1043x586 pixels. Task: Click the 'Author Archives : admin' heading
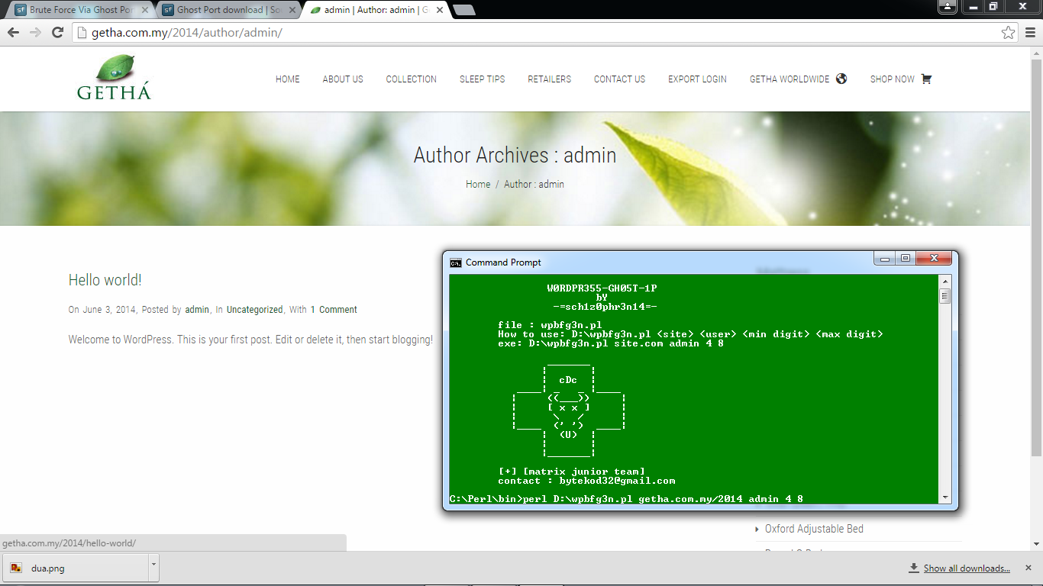515,155
